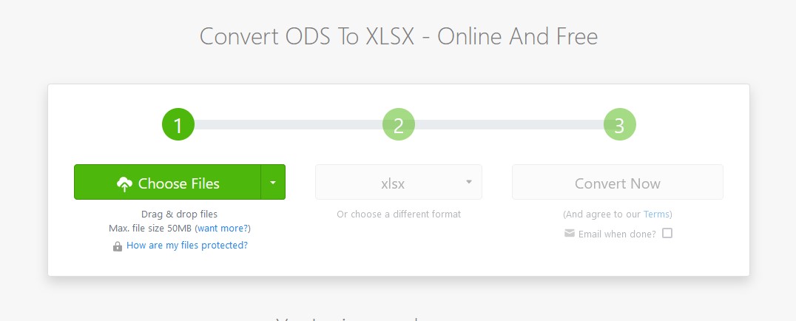
Task: Select the step 1 circle
Action: pos(178,124)
